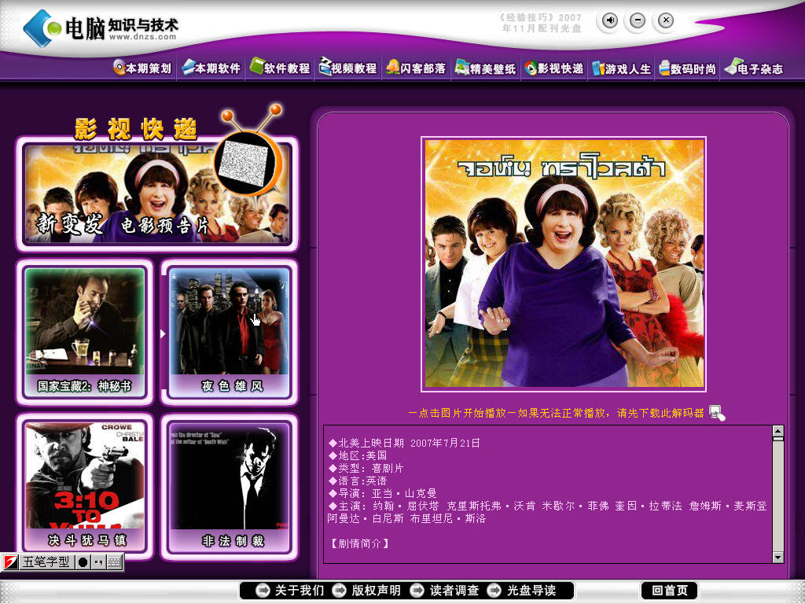The image size is (805, 604).
Task: Click the 地区:美国 line
Action: [x=358, y=455]
